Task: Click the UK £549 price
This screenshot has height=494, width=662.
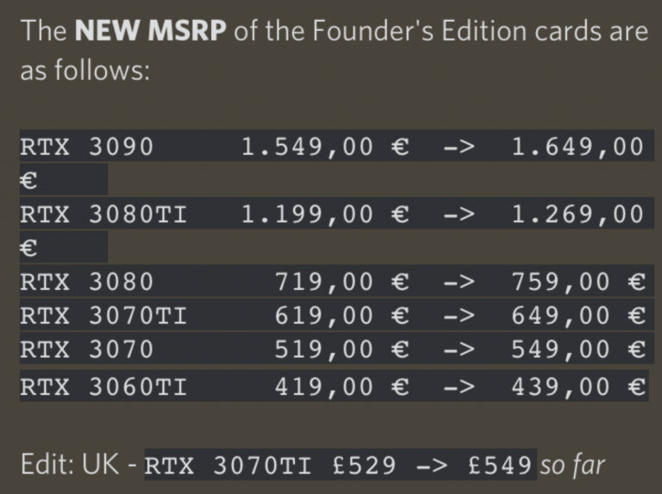Action: click(500, 466)
